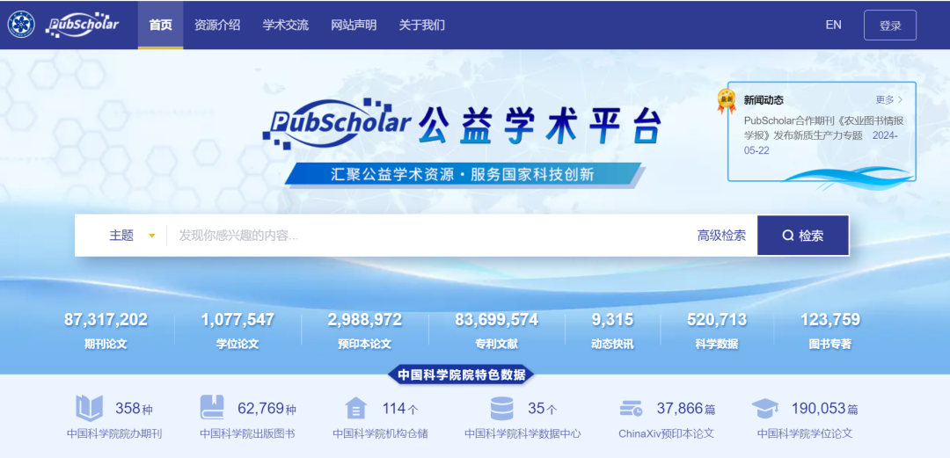Screen dimensions: 950x458
Task: Expand the 主题 search field dropdown
Action: pyautogui.click(x=133, y=236)
